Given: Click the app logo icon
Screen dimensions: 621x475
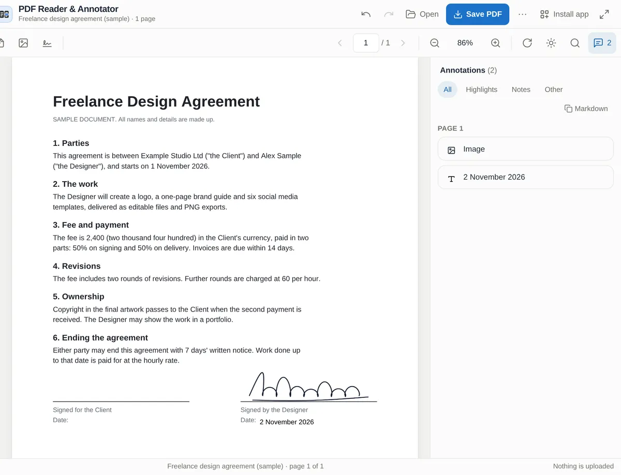Looking at the screenshot, I should (5, 14).
